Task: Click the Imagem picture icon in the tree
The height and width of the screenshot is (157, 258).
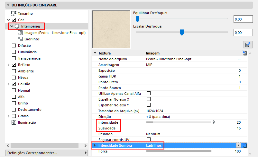Action: 20,33
